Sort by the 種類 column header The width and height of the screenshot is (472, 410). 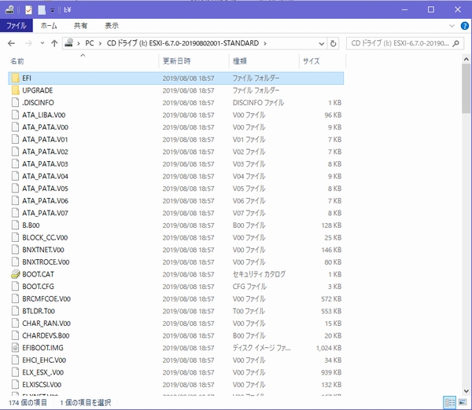coord(240,61)
